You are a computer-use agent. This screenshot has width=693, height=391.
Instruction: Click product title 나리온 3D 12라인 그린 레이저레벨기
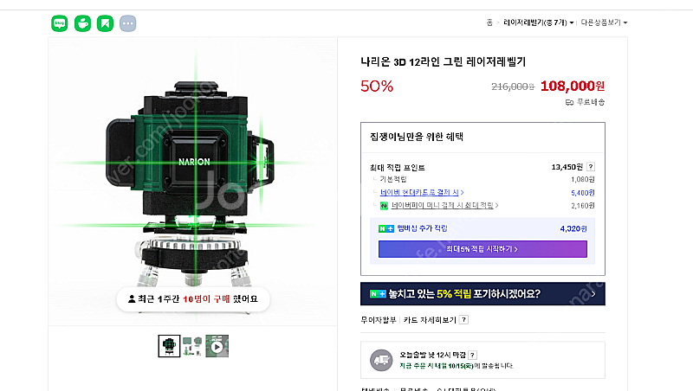click(x=444, y=61)
